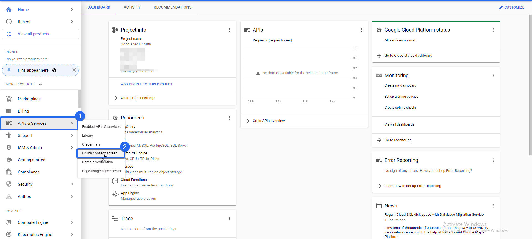Expand the IAM & Admin submenu chevron
This screenshot has height=239, width=532.
coord(72,147)
